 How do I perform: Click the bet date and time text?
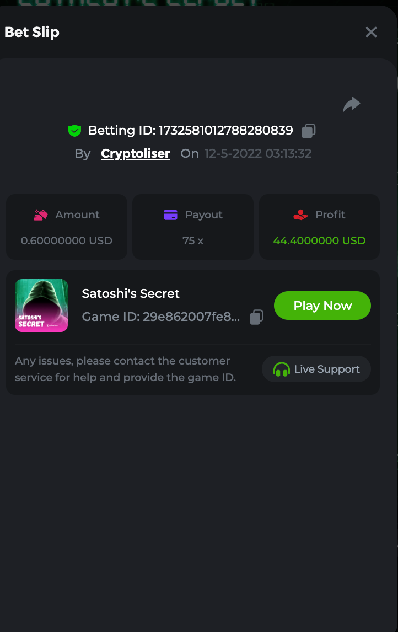coord(258,153)
